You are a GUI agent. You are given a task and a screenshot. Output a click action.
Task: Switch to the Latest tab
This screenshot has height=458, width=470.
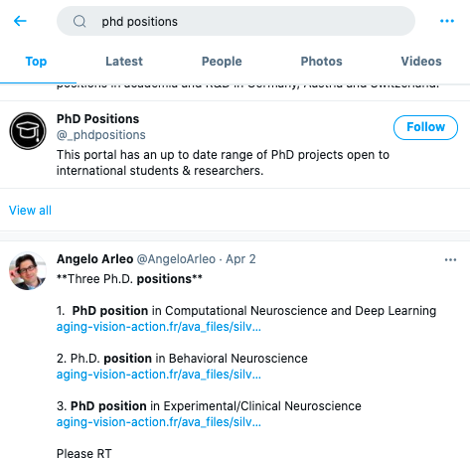click(124, 62)
